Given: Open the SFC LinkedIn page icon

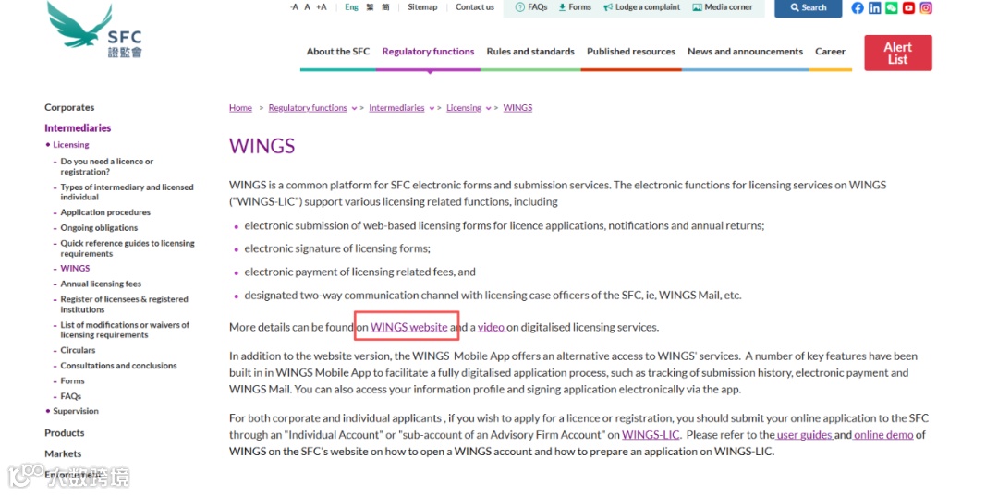Looking at the screenshot, I should tap(874, 7).
